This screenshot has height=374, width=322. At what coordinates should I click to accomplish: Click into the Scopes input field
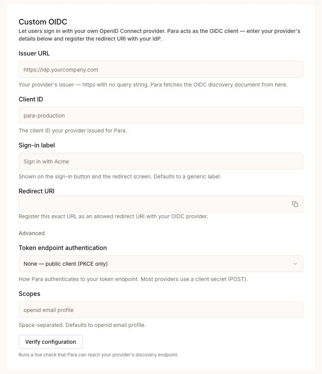[161, 310]
